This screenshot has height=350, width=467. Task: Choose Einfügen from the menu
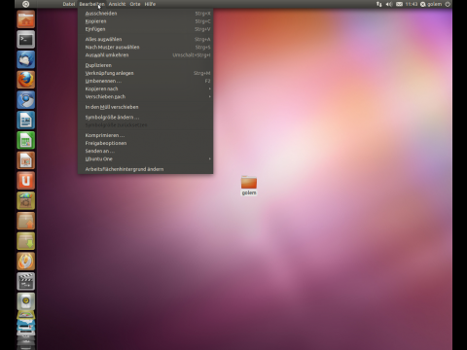click(146, 29)
